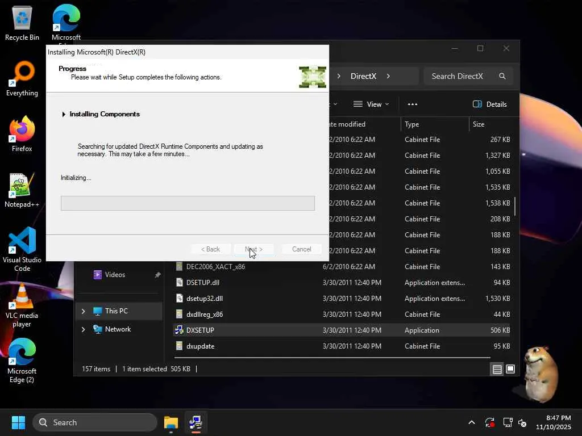
Task: Click the muted volume tray icon
Action: tap(522, 422)
